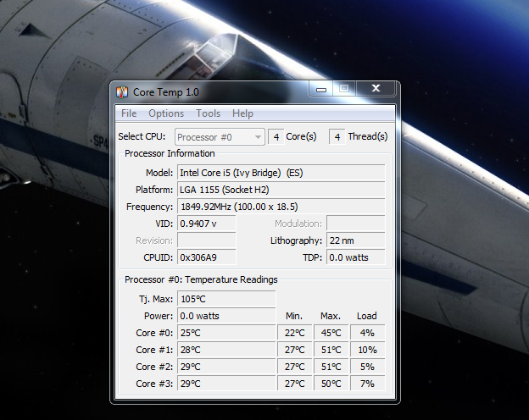The image size is (529, 420).
Task: Click the Load column header
Action: coord(367,316)
